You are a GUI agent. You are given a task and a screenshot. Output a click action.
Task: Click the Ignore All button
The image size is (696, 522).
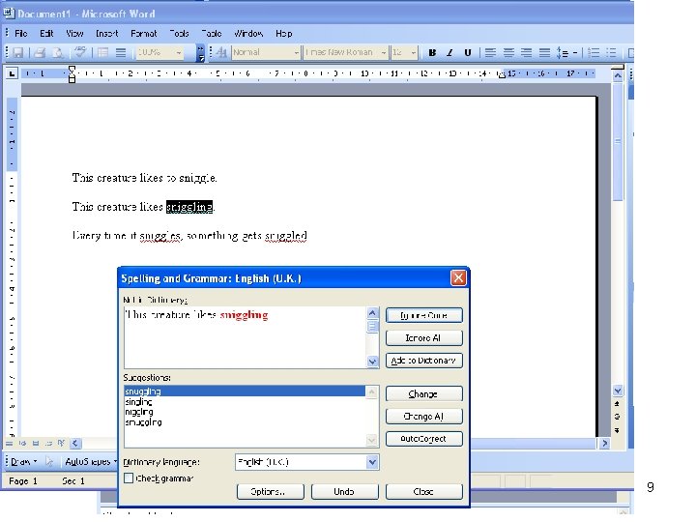[x=424, y=338]
